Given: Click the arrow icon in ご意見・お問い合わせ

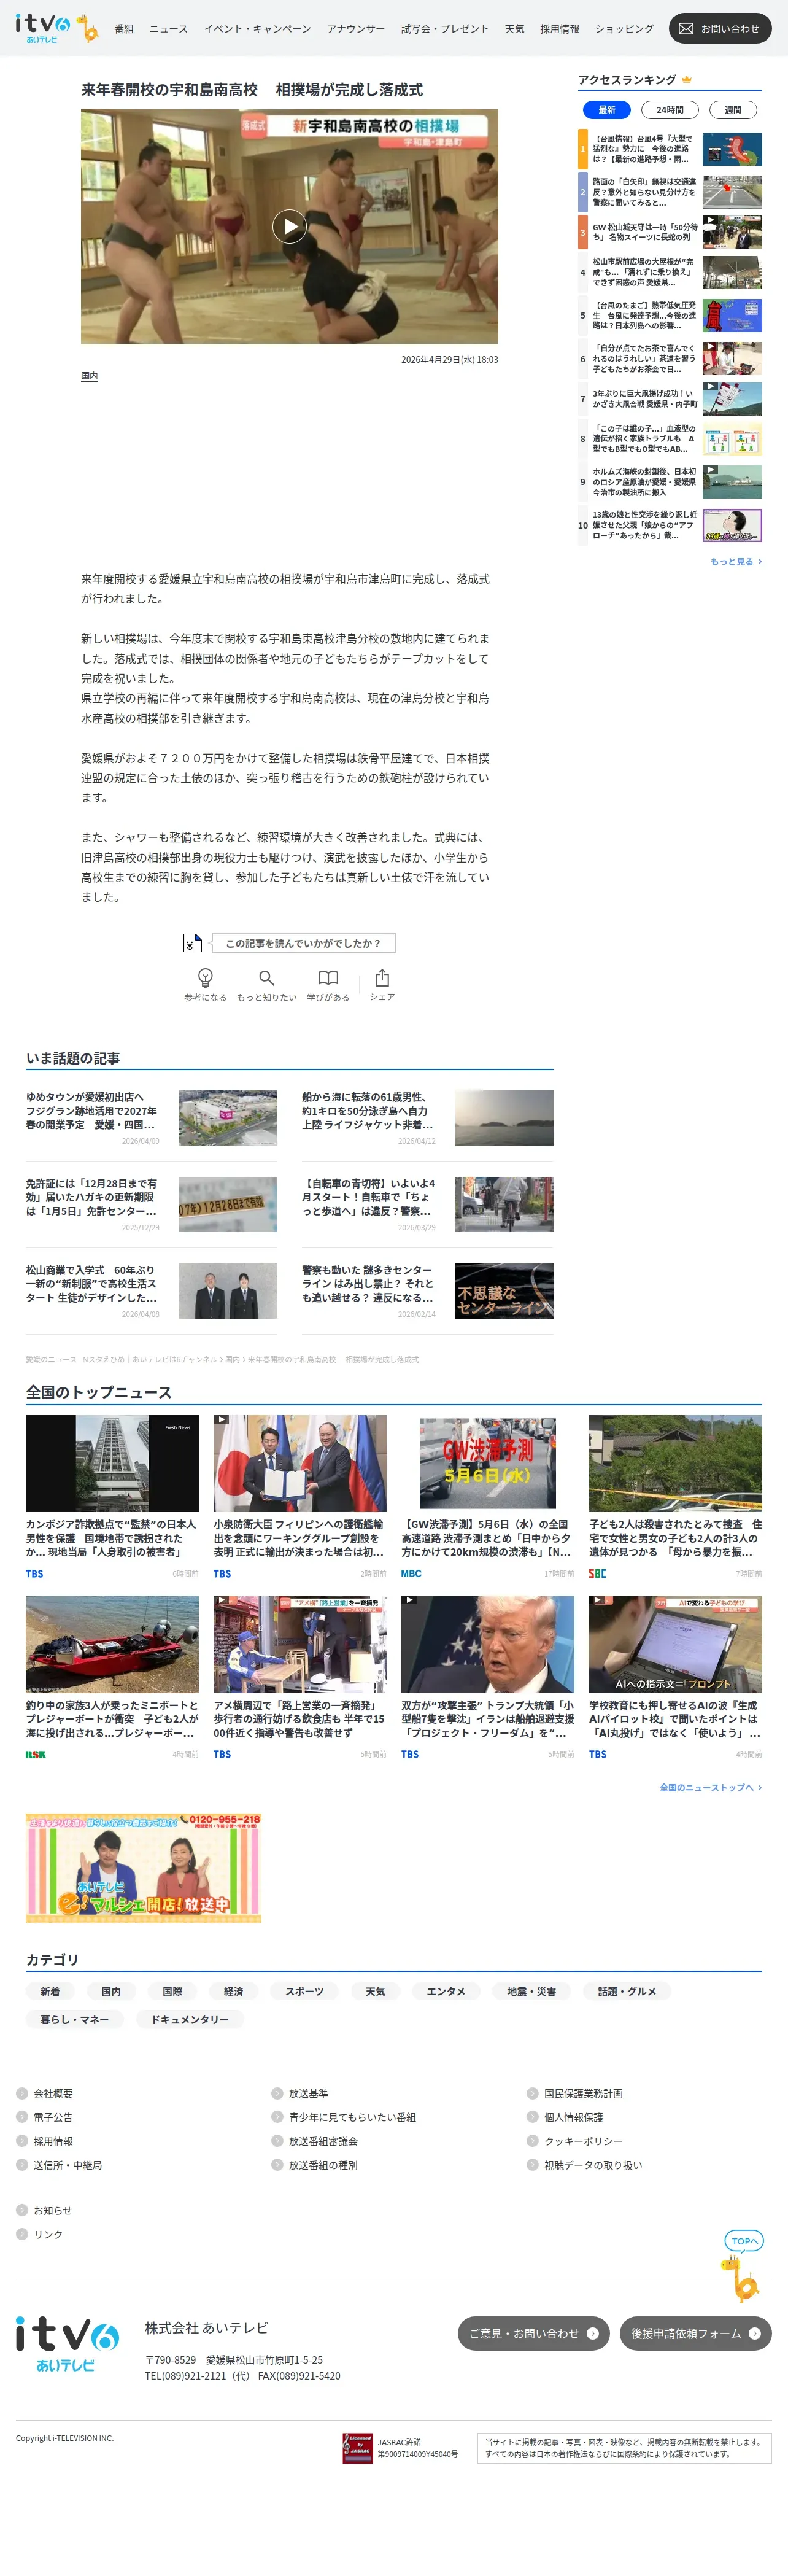Looking at the screenshot, I should (x=593, y=2333).
